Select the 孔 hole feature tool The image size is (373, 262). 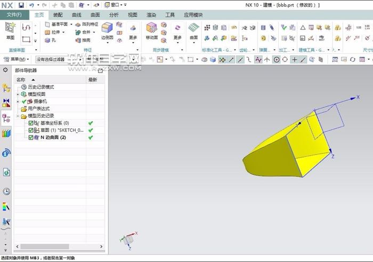[51, 40]
